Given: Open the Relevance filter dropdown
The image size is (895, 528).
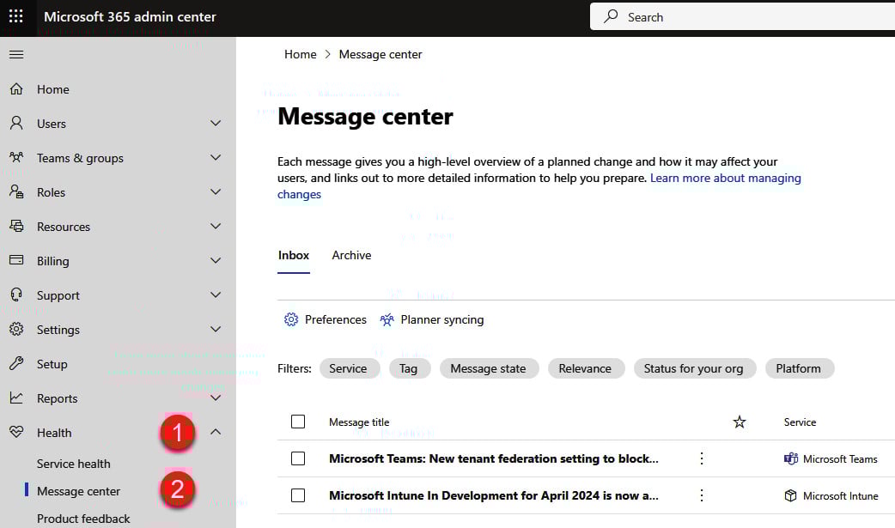Looking at the screenshot, I should (585, 369).
